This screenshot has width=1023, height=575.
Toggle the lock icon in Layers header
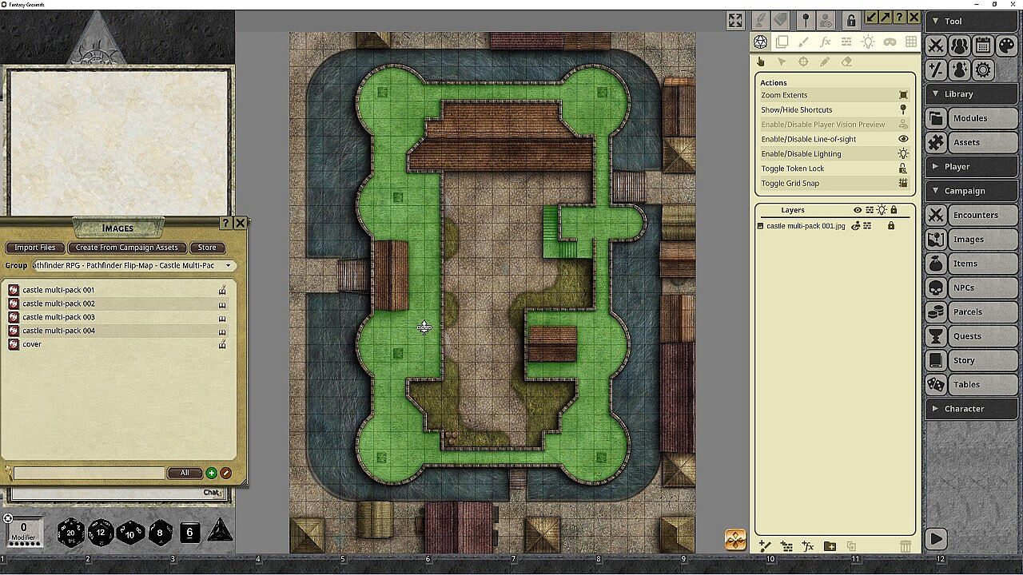click(894, 210)
